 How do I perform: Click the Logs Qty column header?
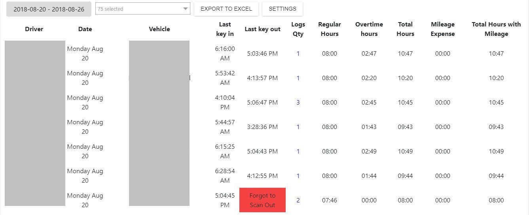(x=298, y=29)
